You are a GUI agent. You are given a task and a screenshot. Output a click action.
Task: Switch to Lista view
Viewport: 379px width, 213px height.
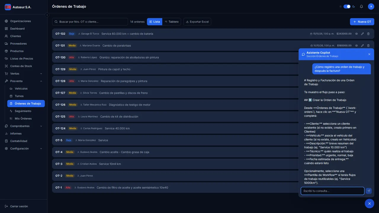point(155,22)
